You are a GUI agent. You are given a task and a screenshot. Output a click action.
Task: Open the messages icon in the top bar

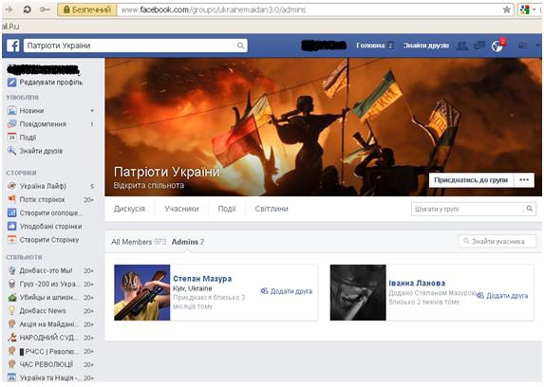[479, 46]
